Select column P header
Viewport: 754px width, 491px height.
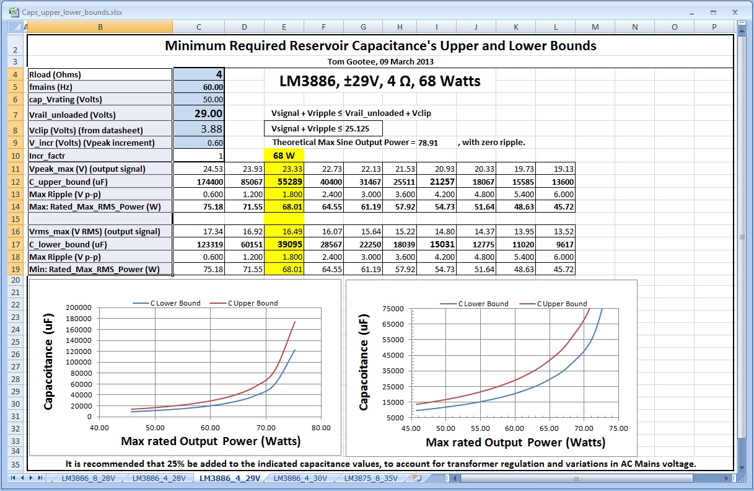(714, 27)
